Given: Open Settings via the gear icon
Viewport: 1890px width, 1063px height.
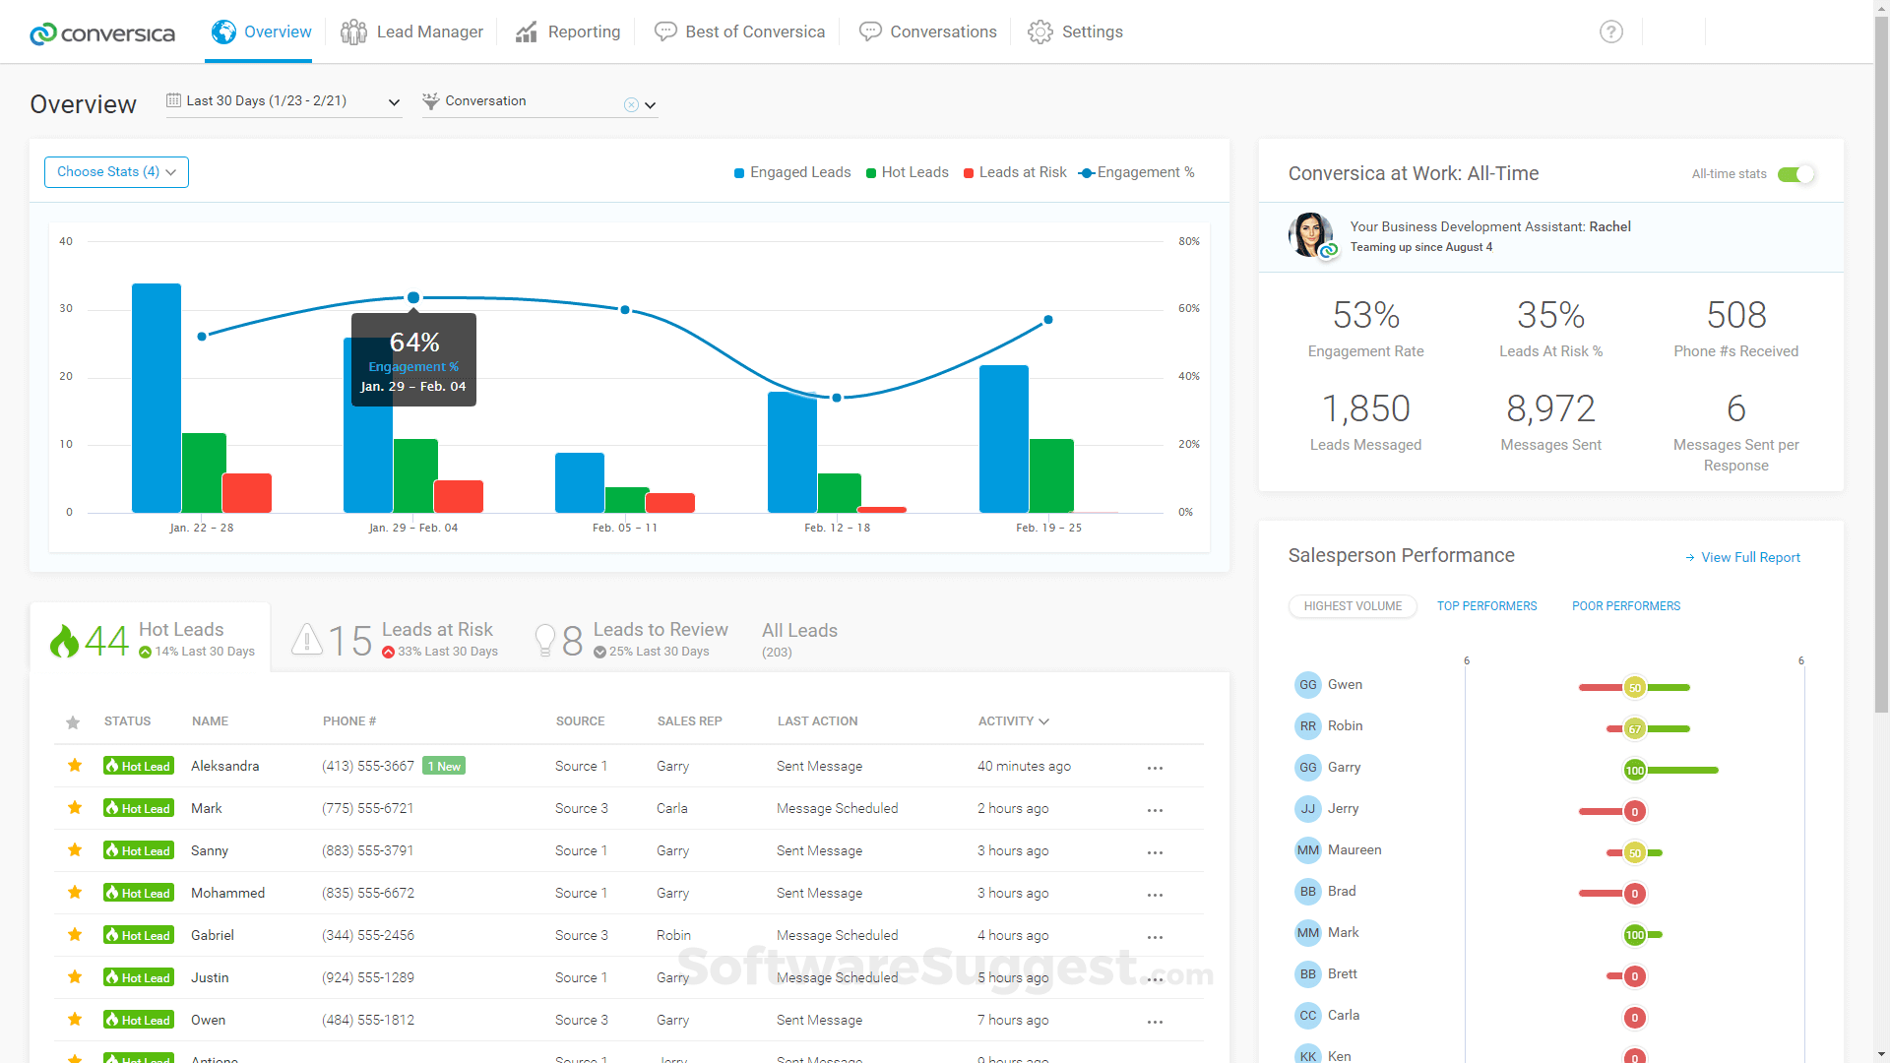Looking at the screenshot, I should [x=1039, y=31].
